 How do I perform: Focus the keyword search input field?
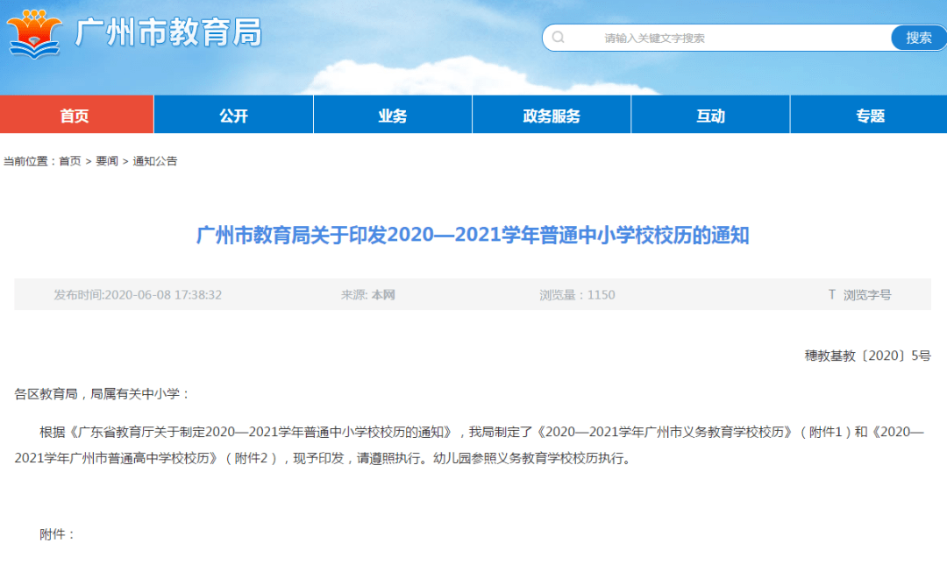pos(716,38)
